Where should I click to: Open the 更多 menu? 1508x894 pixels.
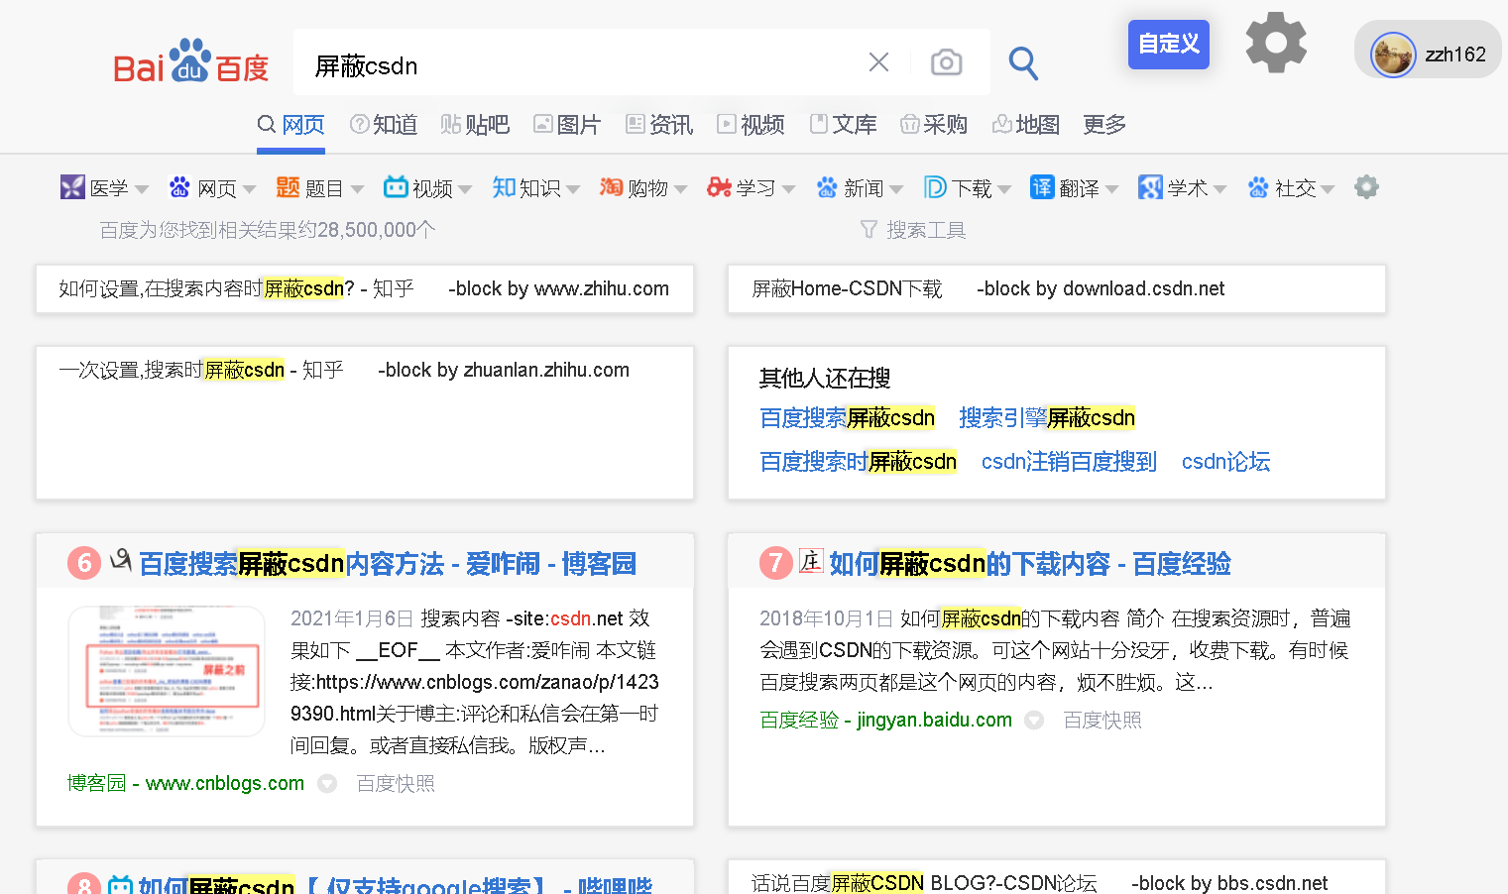[1104, 125]
